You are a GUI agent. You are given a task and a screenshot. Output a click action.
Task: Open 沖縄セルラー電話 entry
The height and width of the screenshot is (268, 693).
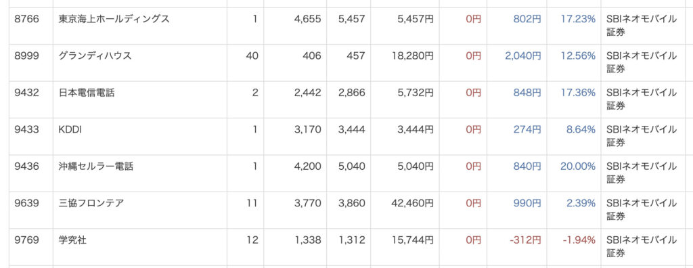(x=95, y=166)
